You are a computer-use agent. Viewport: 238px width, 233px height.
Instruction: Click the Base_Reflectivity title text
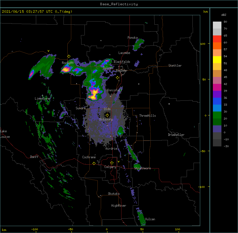coord(119,4)
